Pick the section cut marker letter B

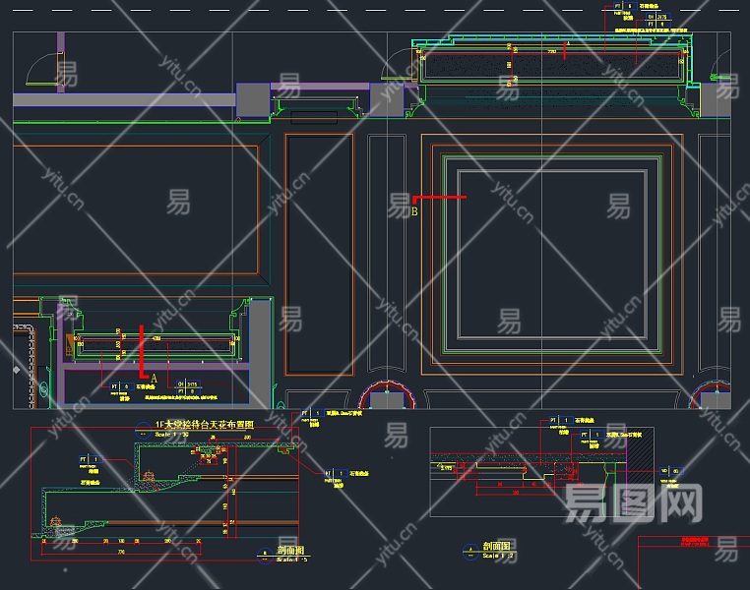(414, 210)
